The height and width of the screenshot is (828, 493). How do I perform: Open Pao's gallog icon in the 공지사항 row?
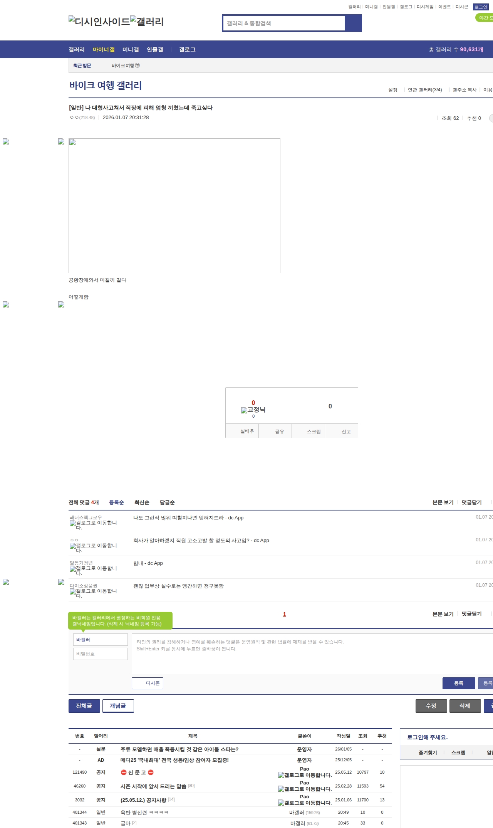[x=305, y=803]
